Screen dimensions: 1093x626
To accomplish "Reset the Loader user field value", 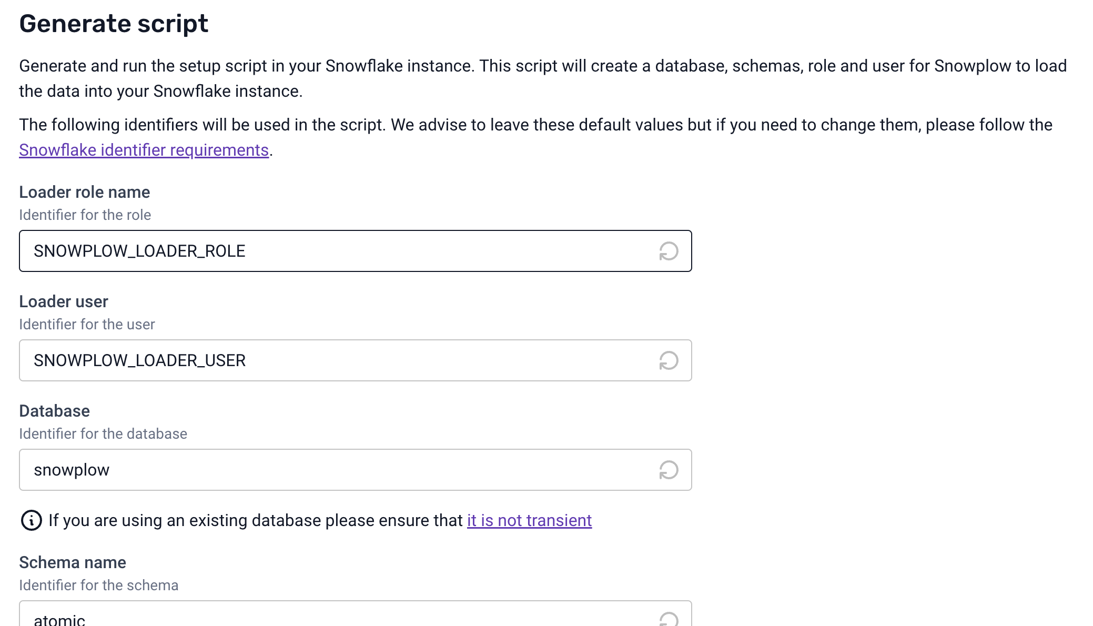I will (x=669, y=361).
